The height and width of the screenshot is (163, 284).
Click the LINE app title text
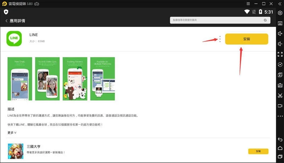pyautogui.click(x=34, y=35)
